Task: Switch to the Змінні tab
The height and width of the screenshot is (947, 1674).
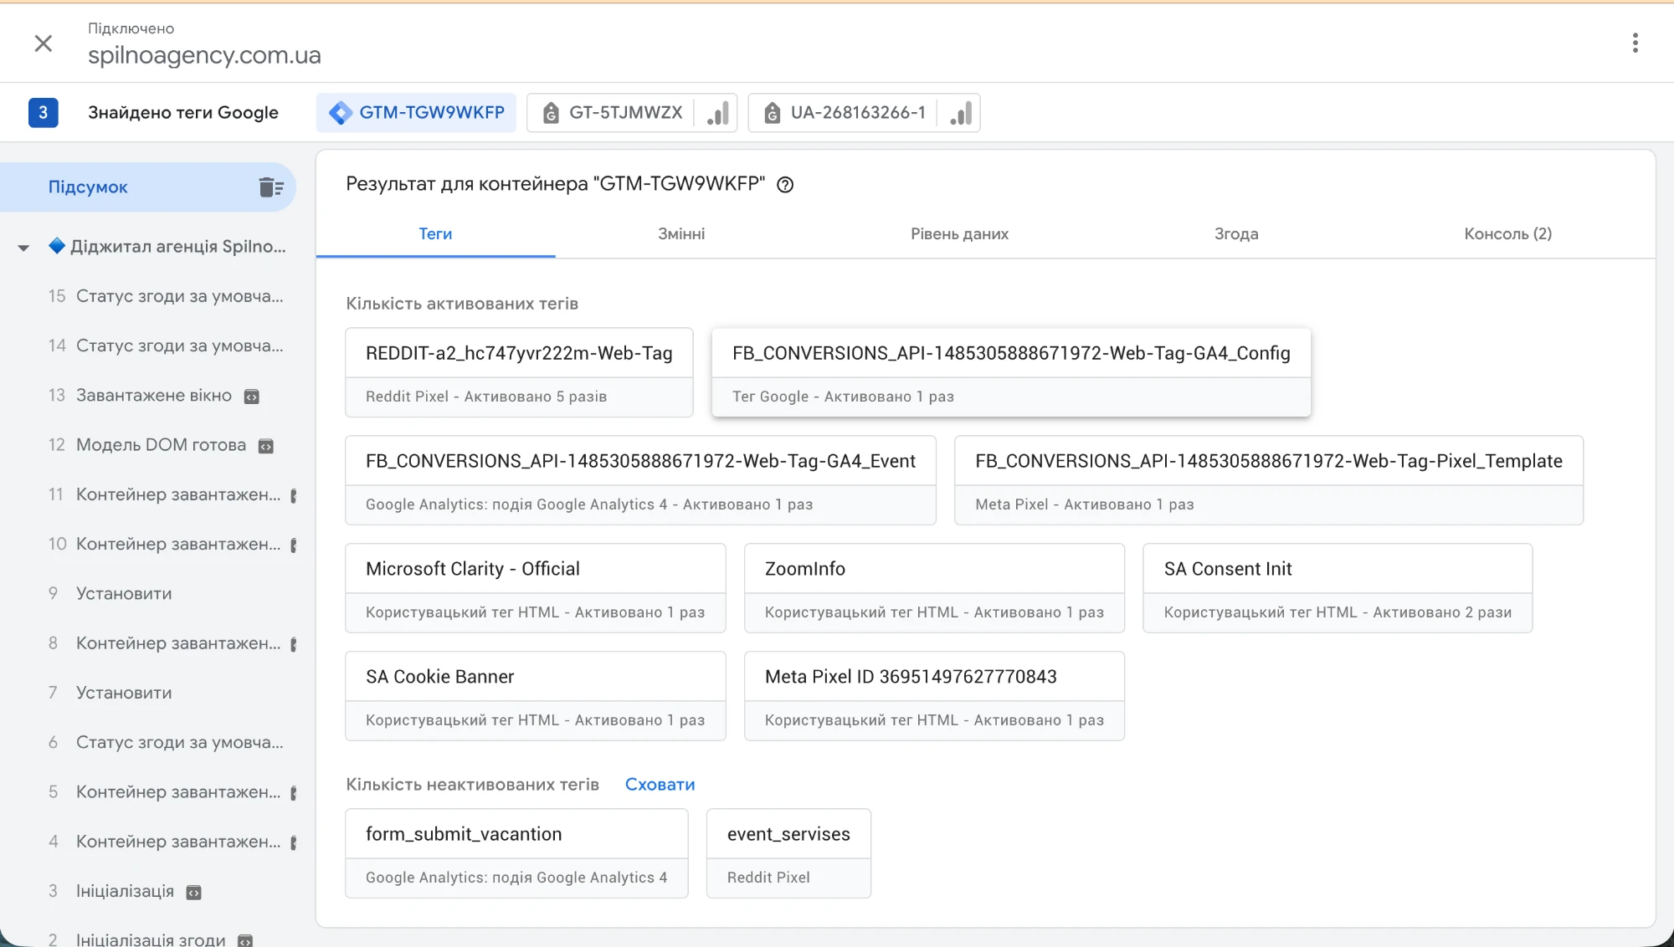Action: coord(681,234)
